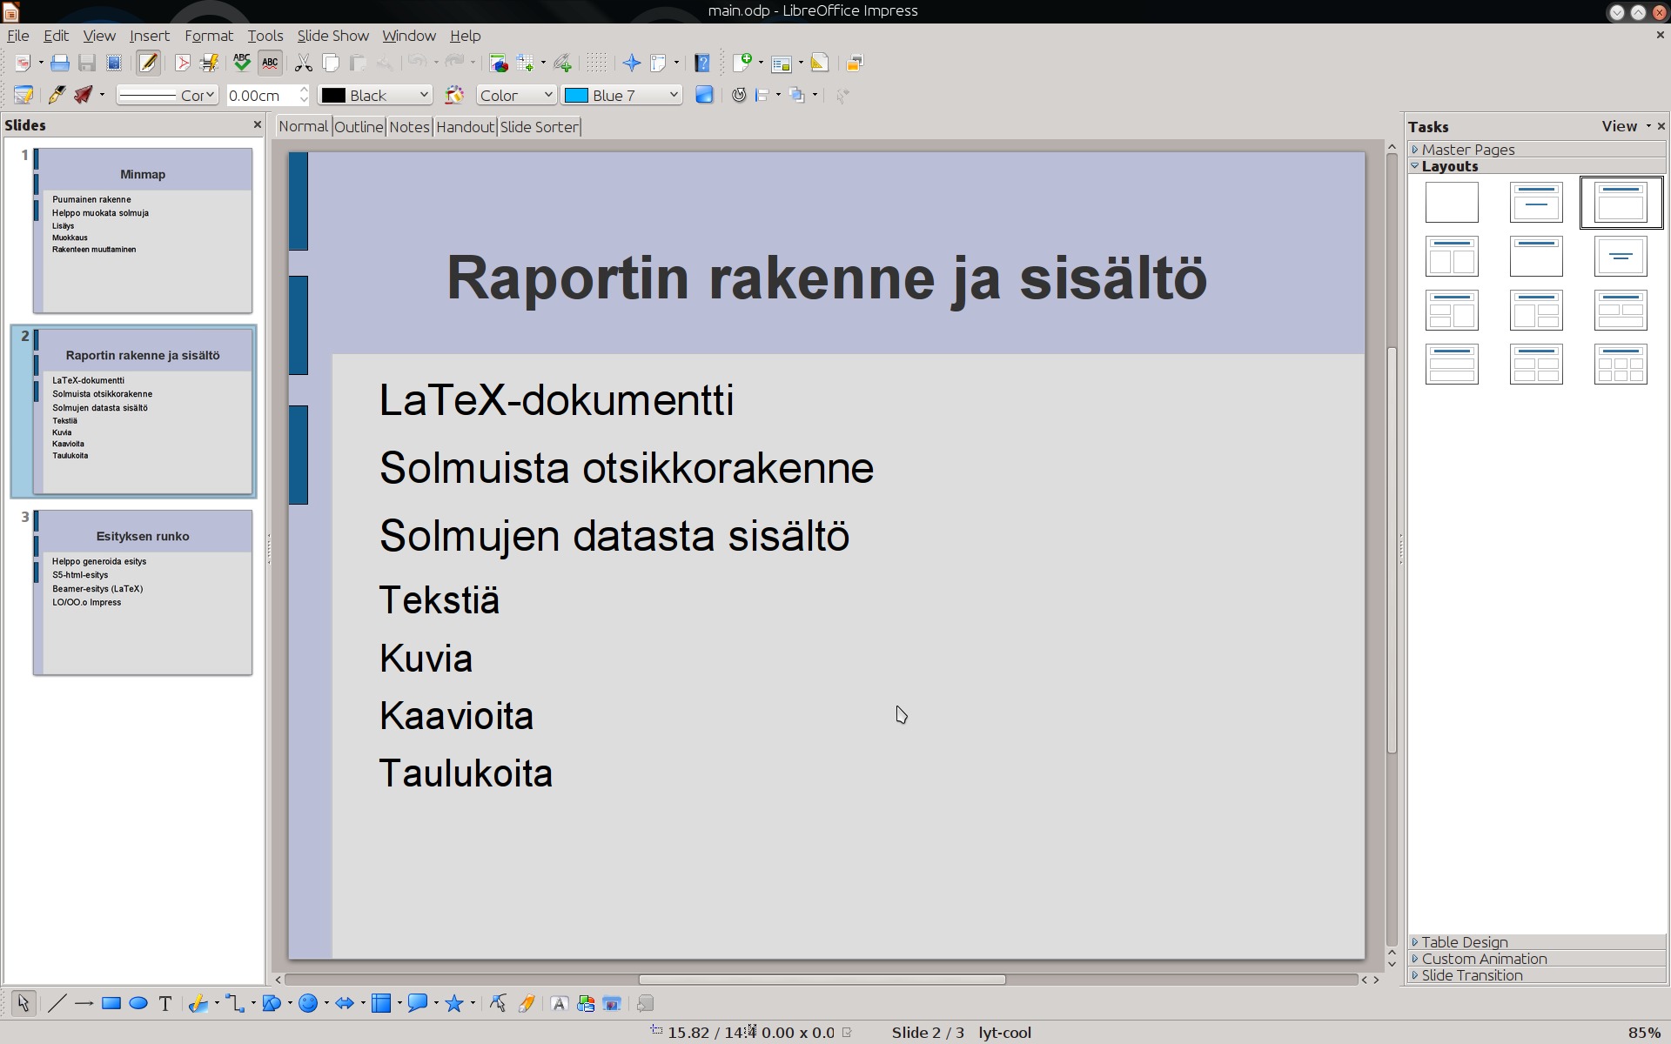Toggle Display Grid icon
1671x1044 pixels.
(x=596, y=63)
